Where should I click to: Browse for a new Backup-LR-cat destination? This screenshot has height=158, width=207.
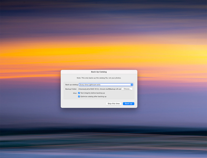click(127, 89)
